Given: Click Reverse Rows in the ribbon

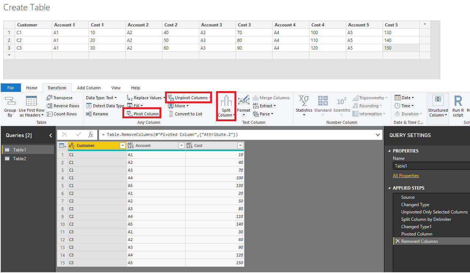Looking at the screenshot, I should pos(50,106).
